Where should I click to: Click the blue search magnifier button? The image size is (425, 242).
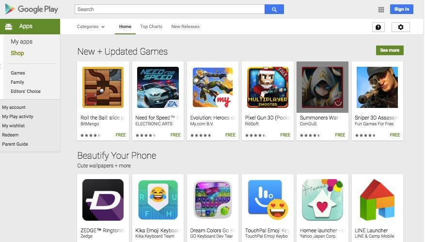[x=274, y=10]
